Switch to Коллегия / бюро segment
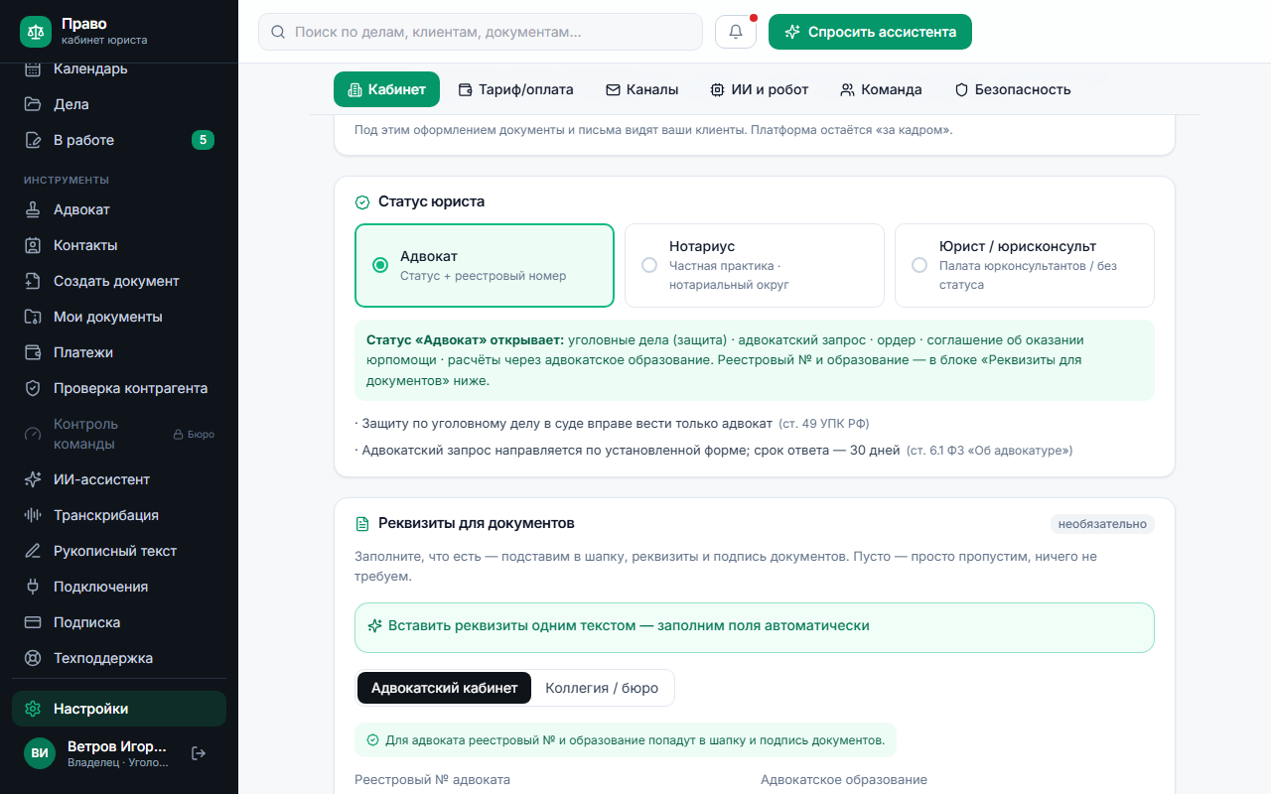 602,688
